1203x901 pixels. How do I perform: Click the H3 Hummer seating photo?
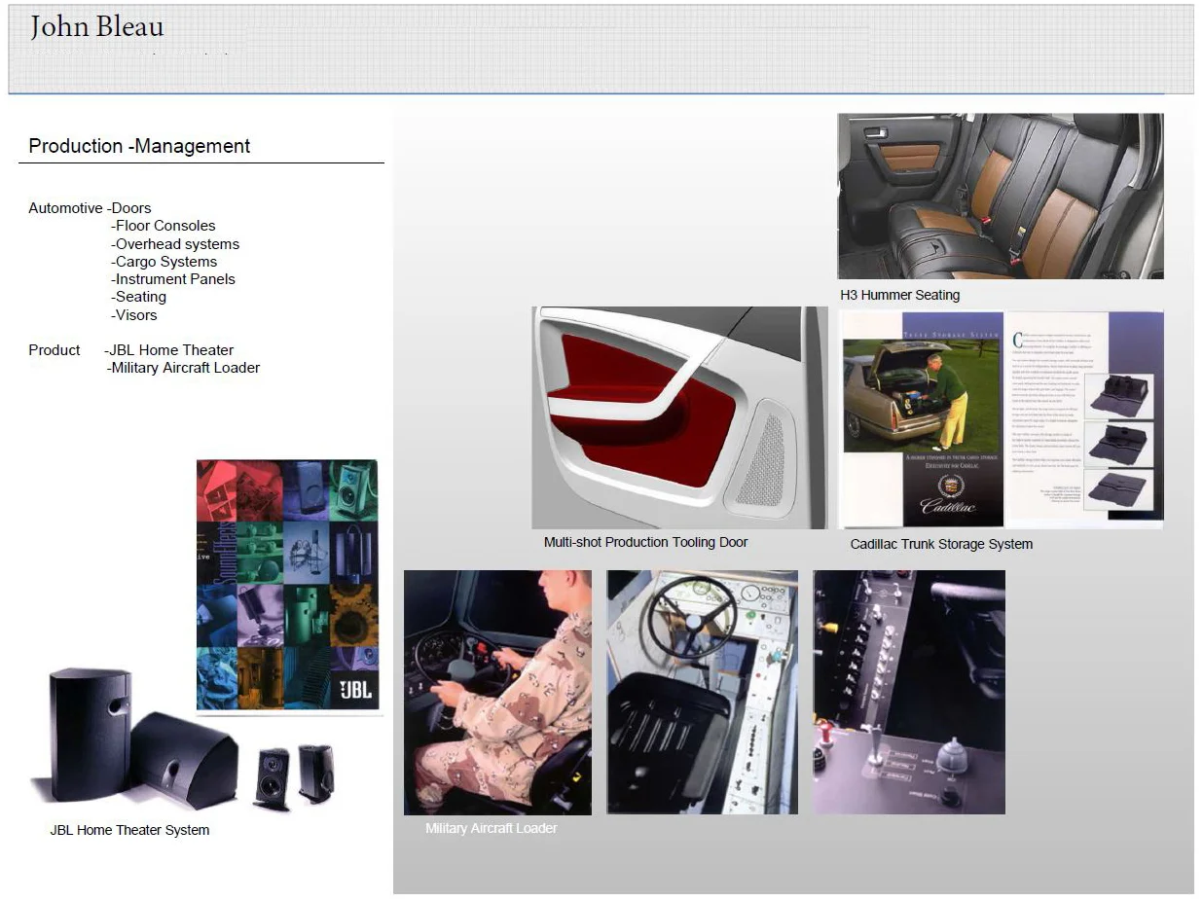coord(1001,196)
